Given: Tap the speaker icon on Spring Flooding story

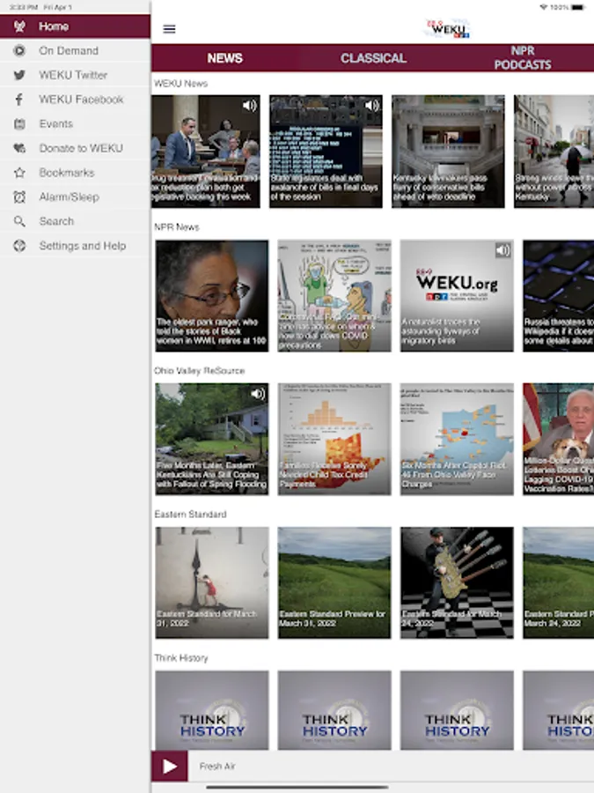Looking at the screenshot, I should (258, 394).
